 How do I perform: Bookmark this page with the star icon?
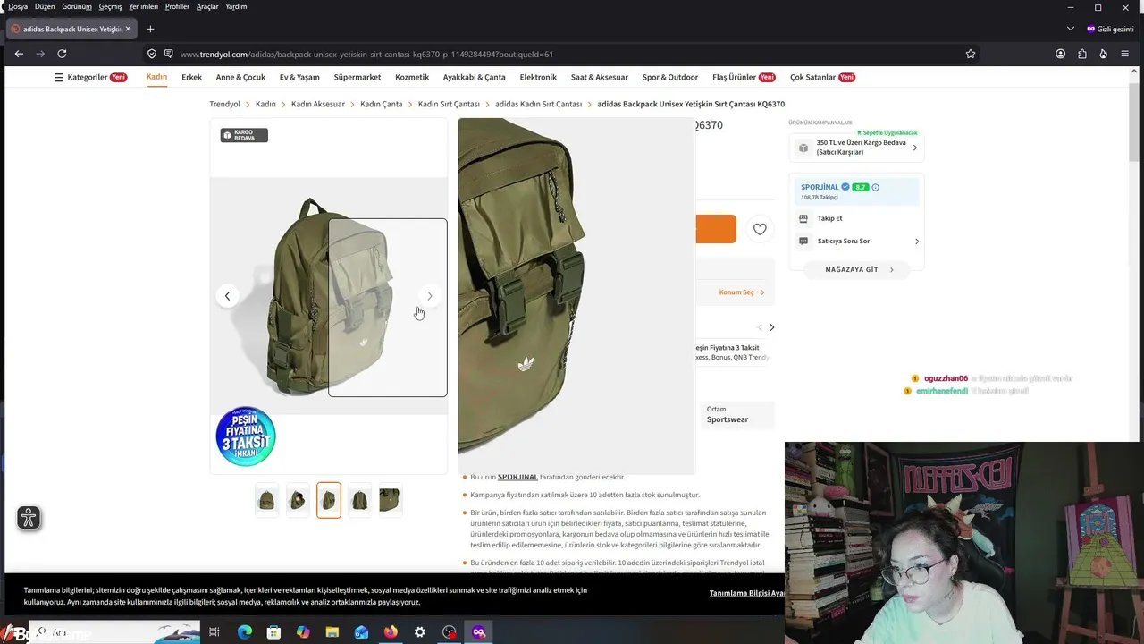click(x=971, y=54)
